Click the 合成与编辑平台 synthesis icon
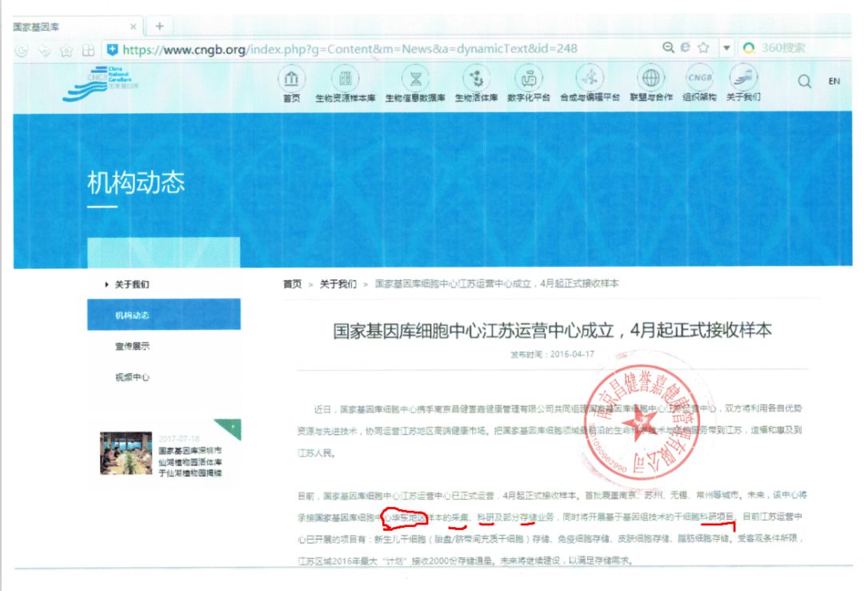The height and width of the screenshot is (591, 864). pos(590,79)
